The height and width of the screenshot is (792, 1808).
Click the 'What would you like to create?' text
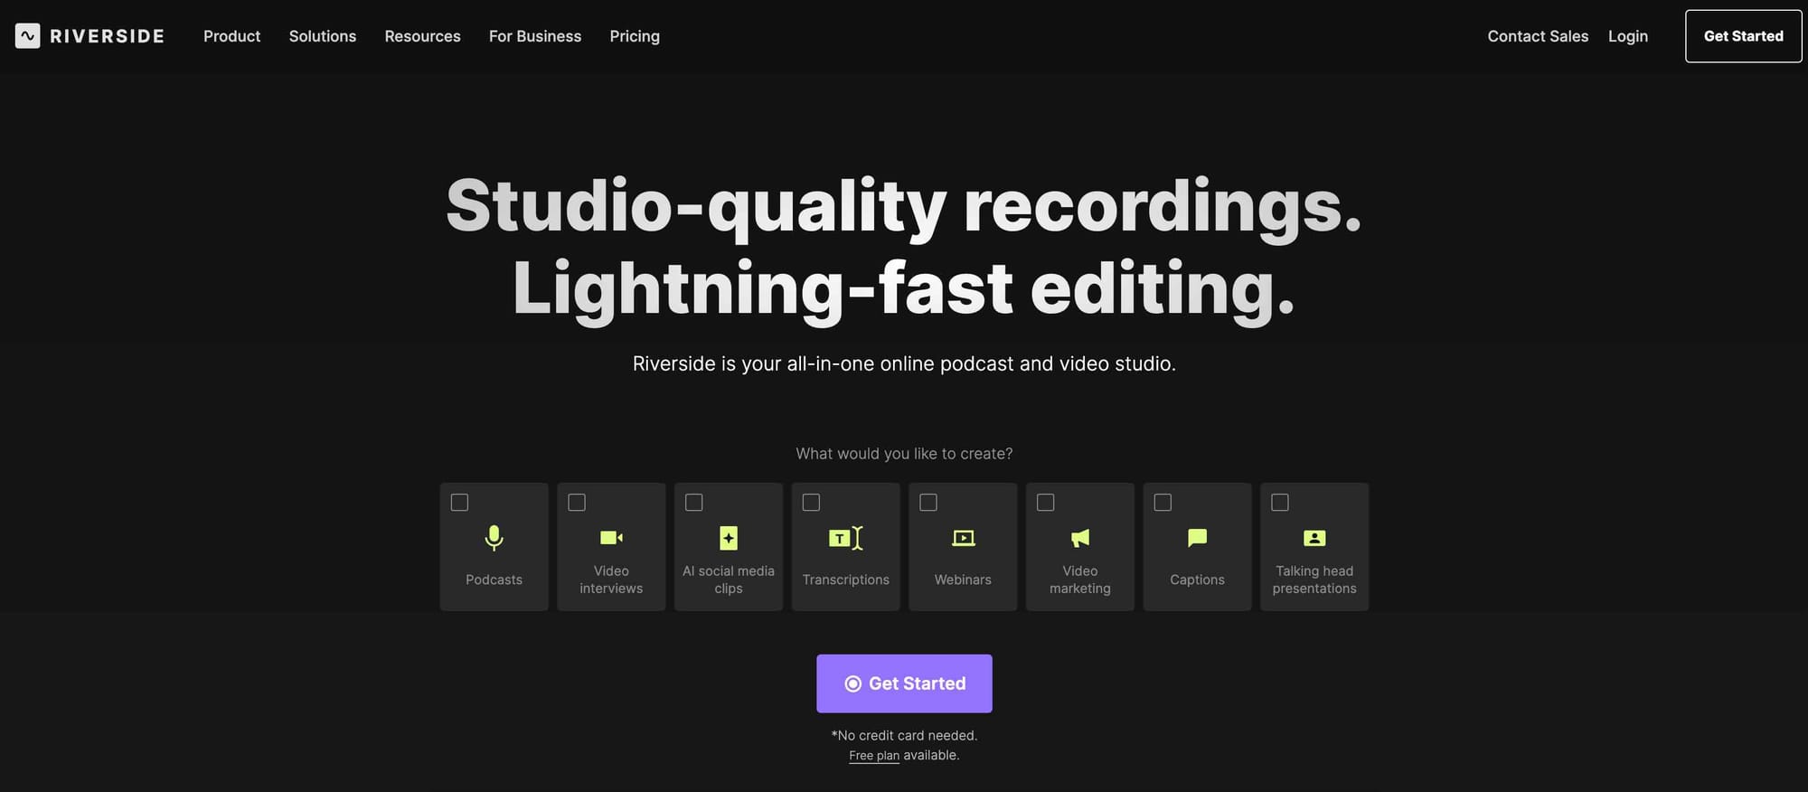tap(904, 454)
